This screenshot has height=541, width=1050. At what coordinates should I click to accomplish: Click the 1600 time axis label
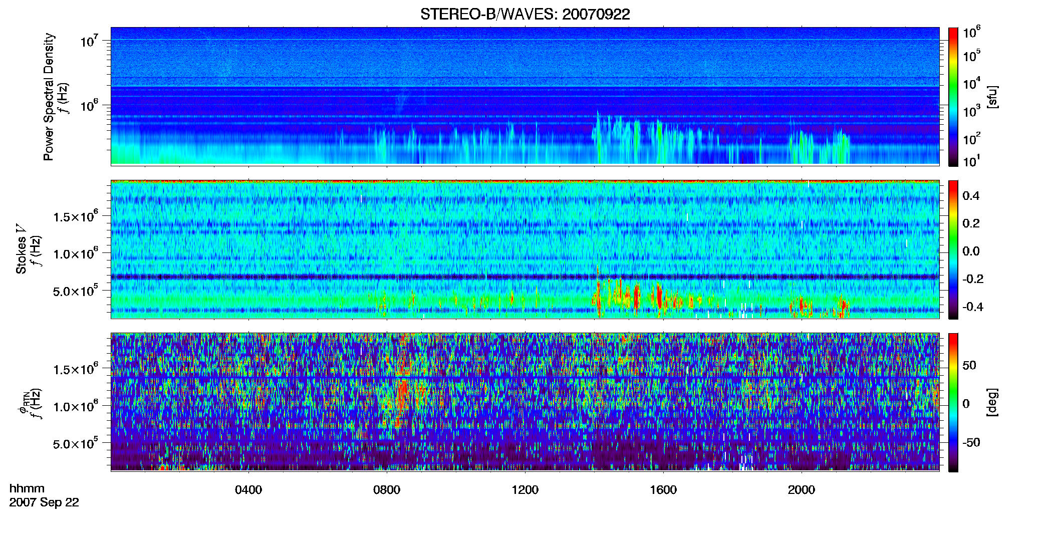click(663, 490)
